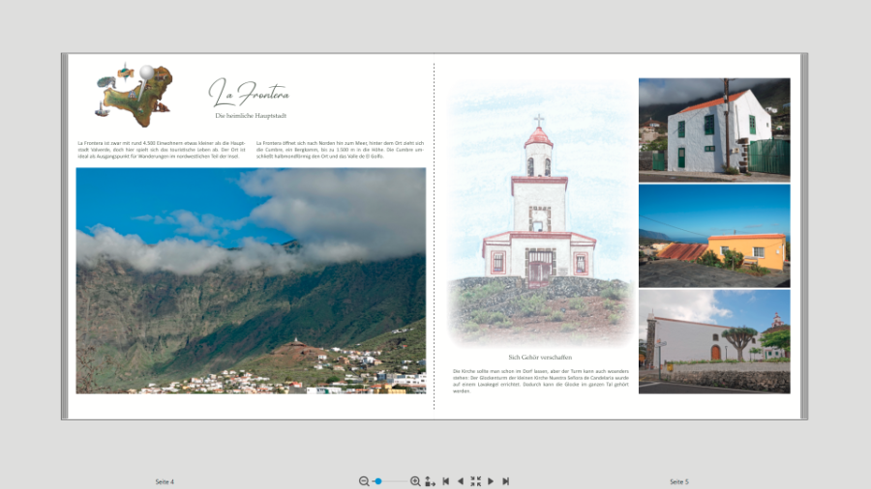The width and height of the screenshot is (871, 489).
Task: Click the 'Seite 5' page label
Action: point(678,482)
